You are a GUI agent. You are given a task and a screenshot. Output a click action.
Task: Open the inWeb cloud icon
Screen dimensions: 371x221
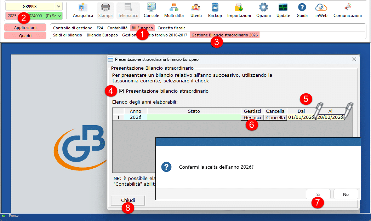click(321, 11)
